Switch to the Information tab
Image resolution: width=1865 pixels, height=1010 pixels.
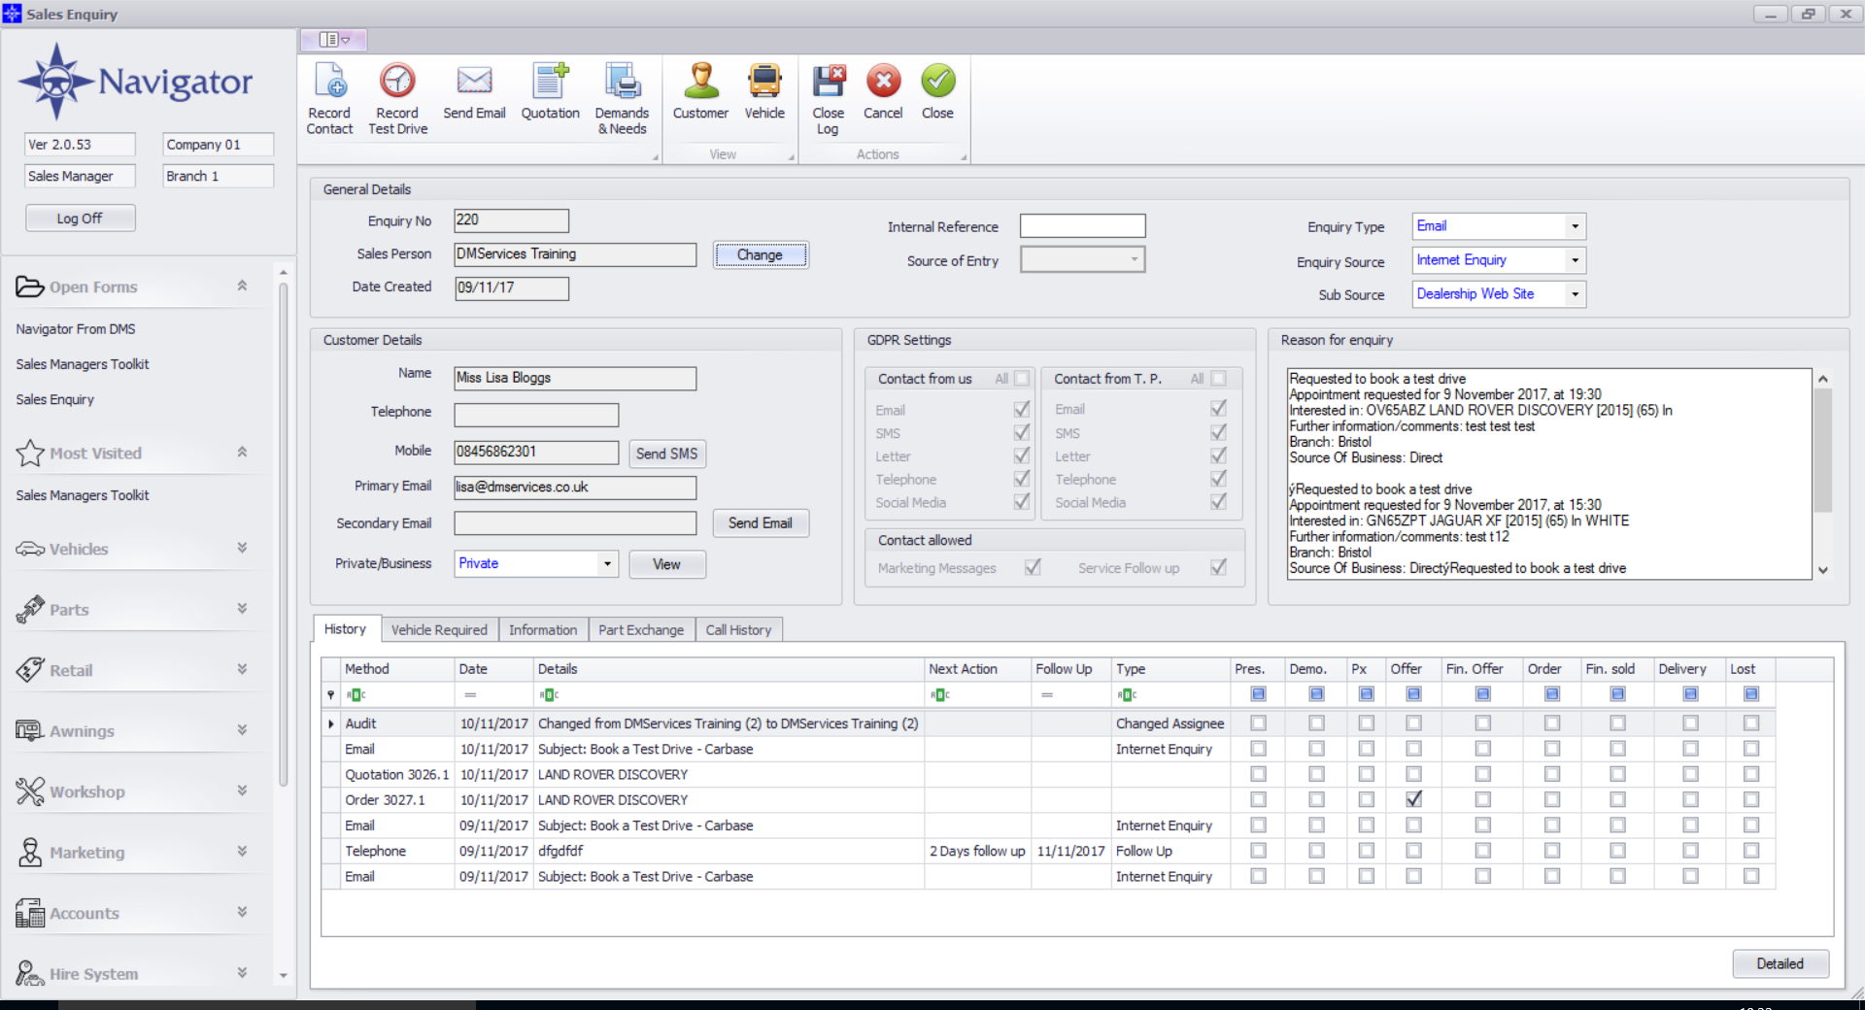point(543,629)
